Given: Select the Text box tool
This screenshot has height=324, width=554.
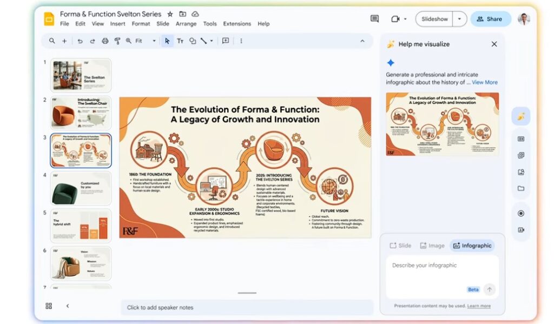Looking at the screenshot, I should coord(180,41).
